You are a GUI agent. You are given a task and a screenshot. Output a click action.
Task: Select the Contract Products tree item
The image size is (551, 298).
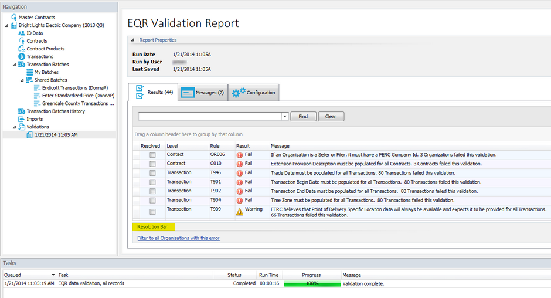tap(46, 49)
